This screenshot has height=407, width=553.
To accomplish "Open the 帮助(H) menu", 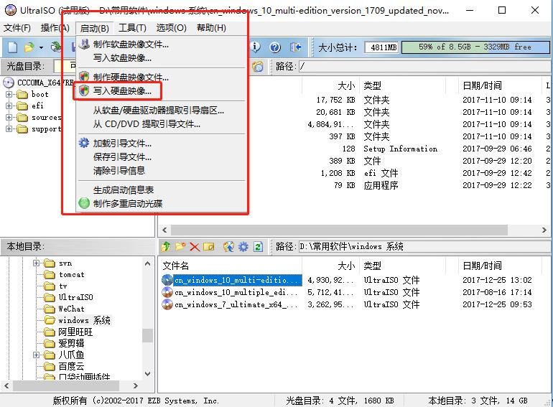I will (x=211, y=28).
